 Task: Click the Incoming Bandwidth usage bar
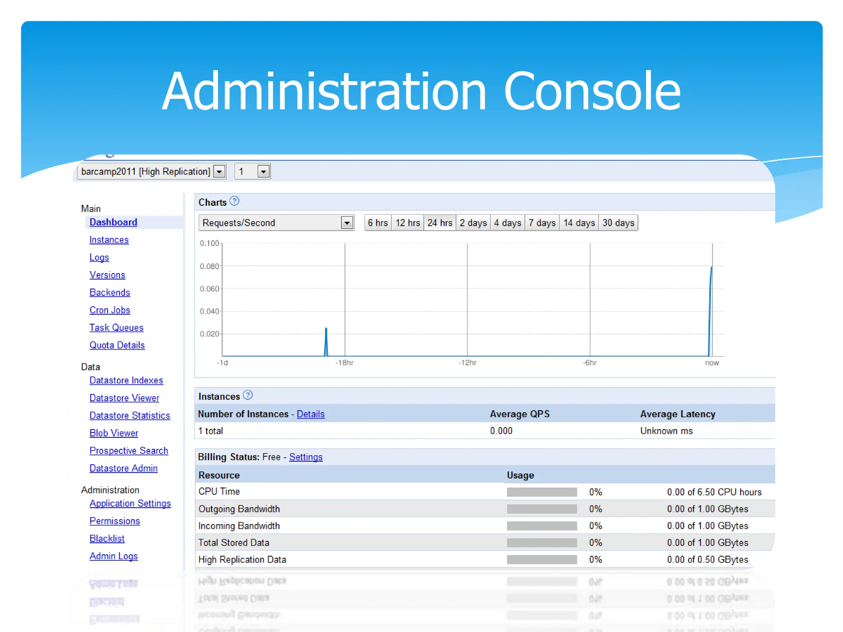542,526
